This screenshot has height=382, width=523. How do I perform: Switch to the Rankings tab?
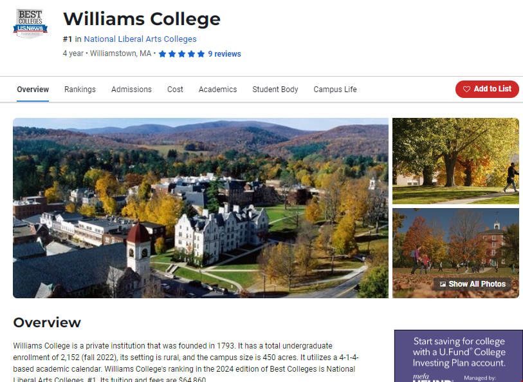click(x=80, y=90)
